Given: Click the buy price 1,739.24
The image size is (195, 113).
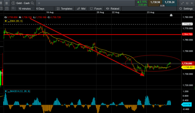Looking at the screenshot, I should pyautogui.click(x=169, y=2).
